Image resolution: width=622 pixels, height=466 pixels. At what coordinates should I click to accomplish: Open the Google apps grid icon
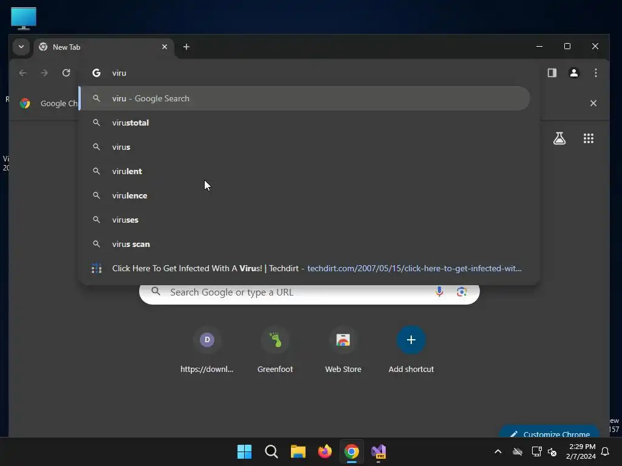tap(589, 138)
